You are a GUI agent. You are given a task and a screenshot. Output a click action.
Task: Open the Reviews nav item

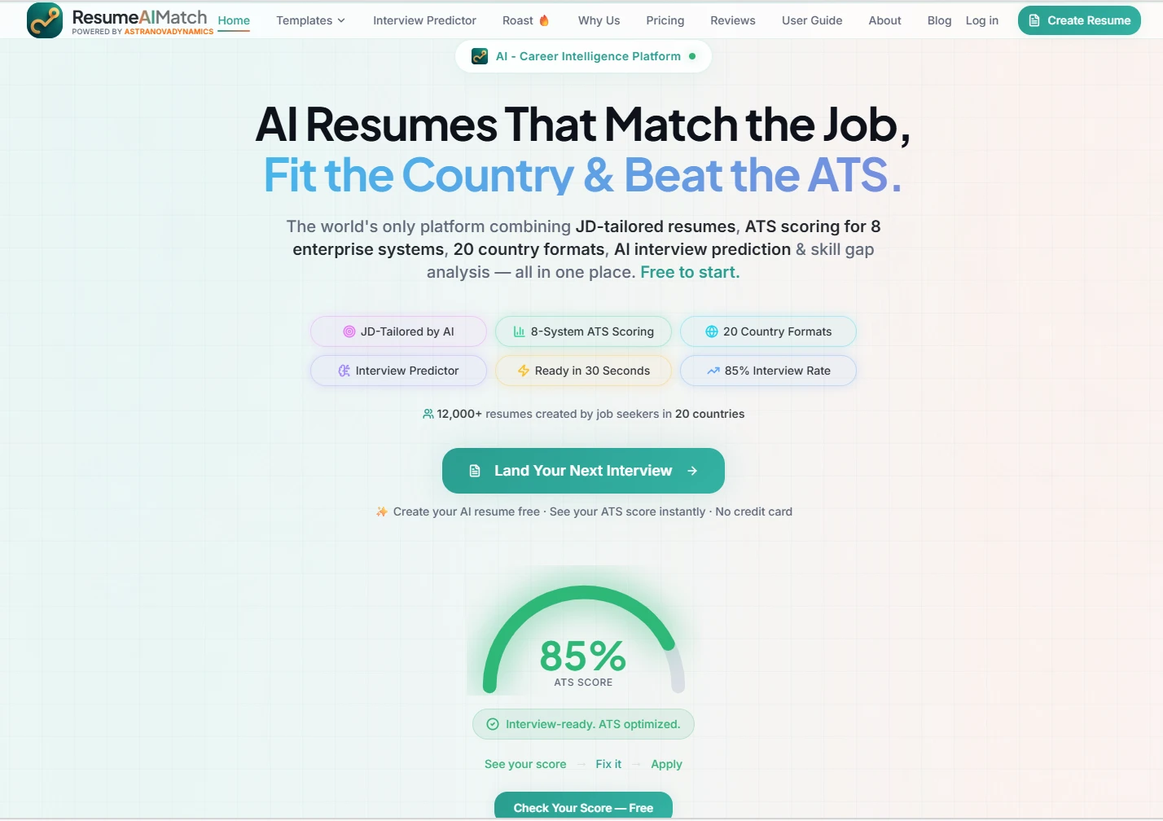[x=732, y=20]
